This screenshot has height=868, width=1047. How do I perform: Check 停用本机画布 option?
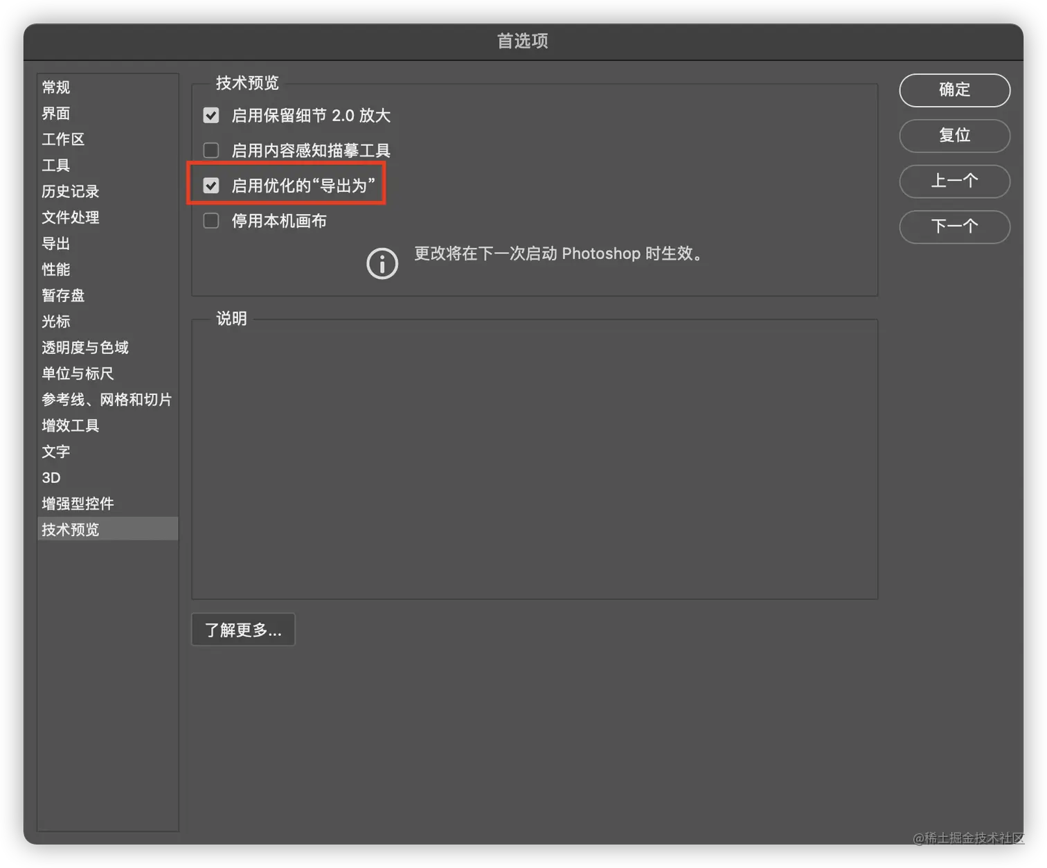click(211, 221)
